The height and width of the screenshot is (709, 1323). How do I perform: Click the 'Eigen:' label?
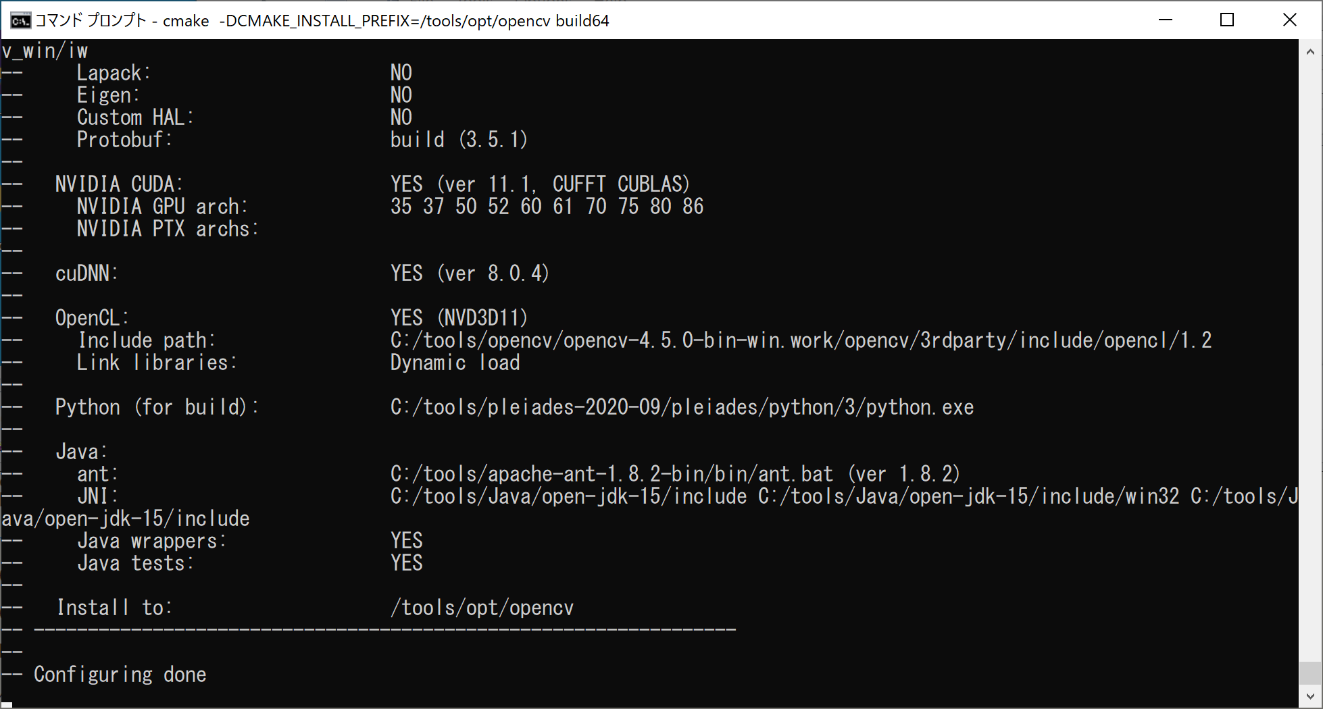point(108,95)
